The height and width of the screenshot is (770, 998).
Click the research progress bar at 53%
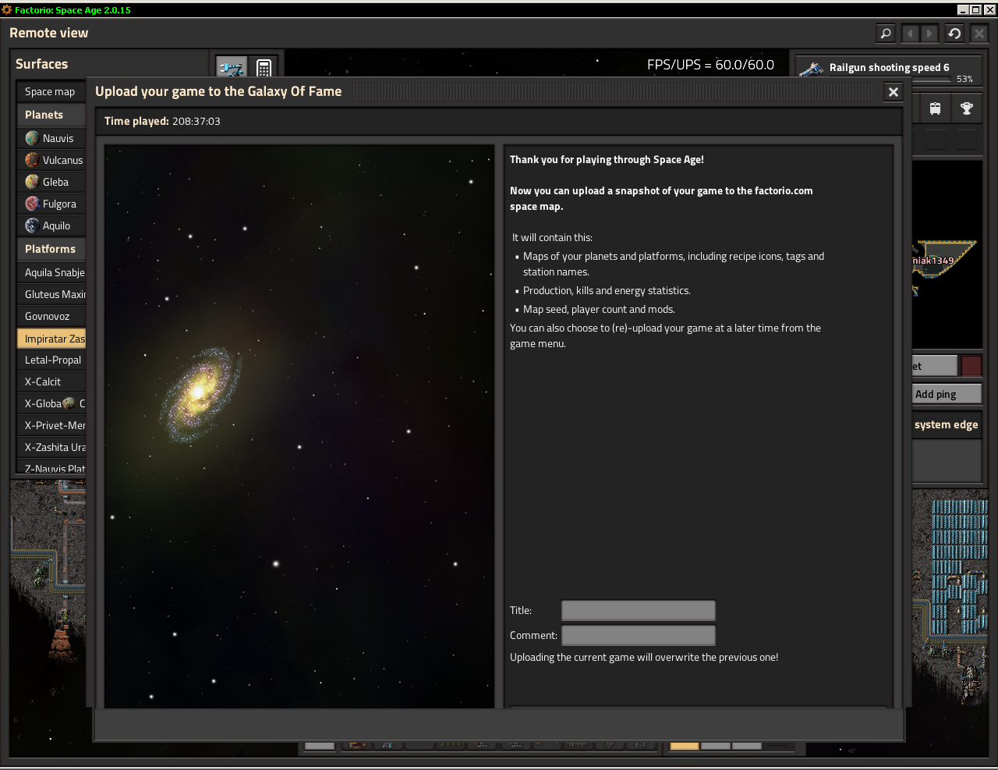[x=931, y=80]
